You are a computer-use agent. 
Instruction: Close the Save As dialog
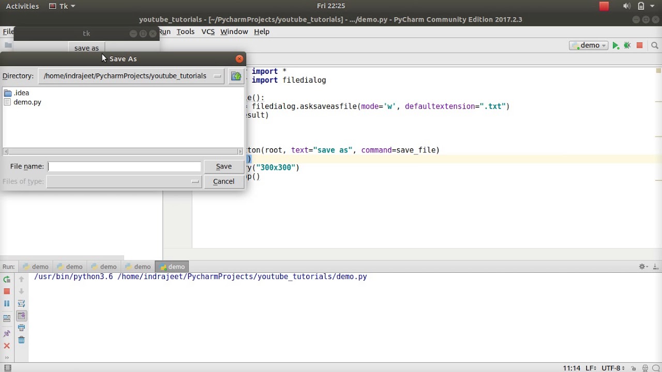tap(239, 59)
